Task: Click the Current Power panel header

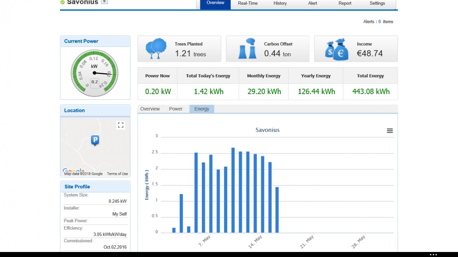Action: (x=95, y=41)
